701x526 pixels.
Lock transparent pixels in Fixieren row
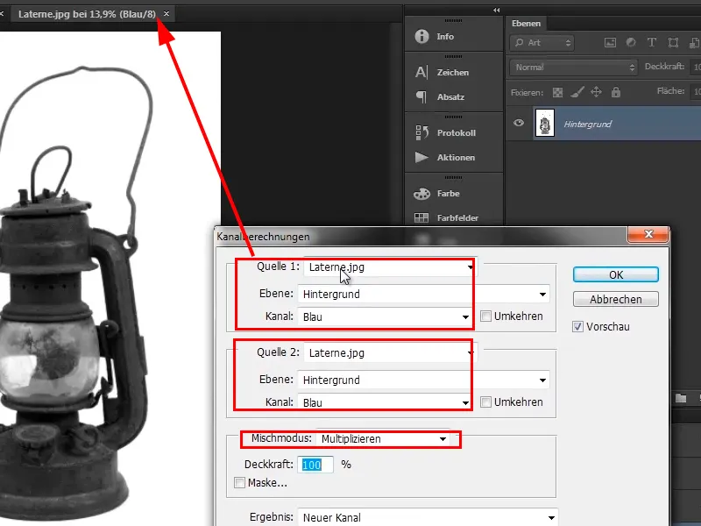[557, 92]
